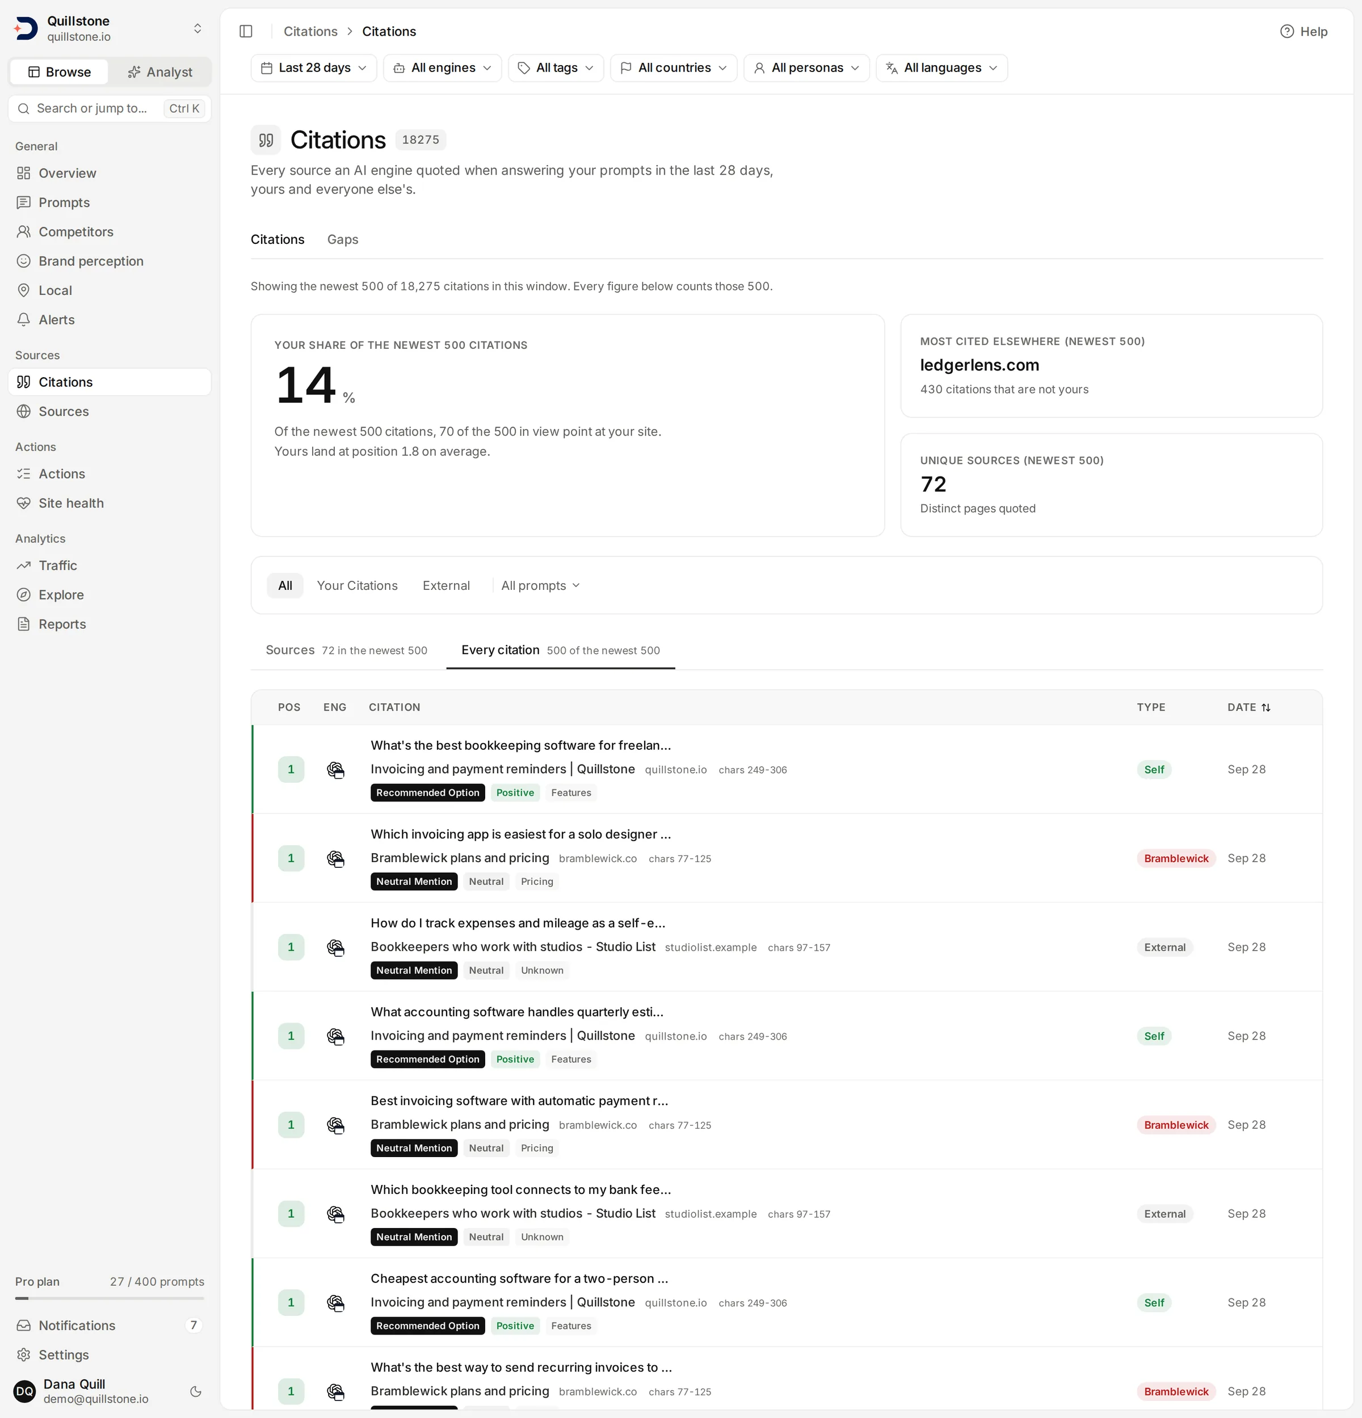This screenshot has height=1418, width=1362.
Task: Toggle the sidebar panel icon
Action: [246, 31]
